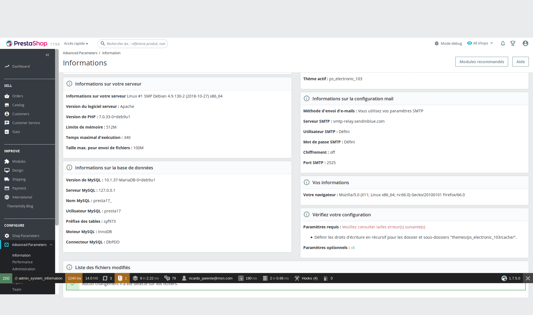Open Customer Service menu item

26,123
